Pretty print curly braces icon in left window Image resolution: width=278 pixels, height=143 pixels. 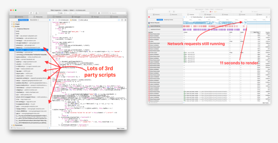(x=119, y=20)
